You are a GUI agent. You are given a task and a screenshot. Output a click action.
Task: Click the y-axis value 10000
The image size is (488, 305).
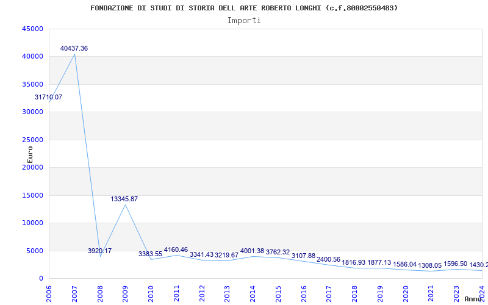pyautogui.click(x=33, y=223)
